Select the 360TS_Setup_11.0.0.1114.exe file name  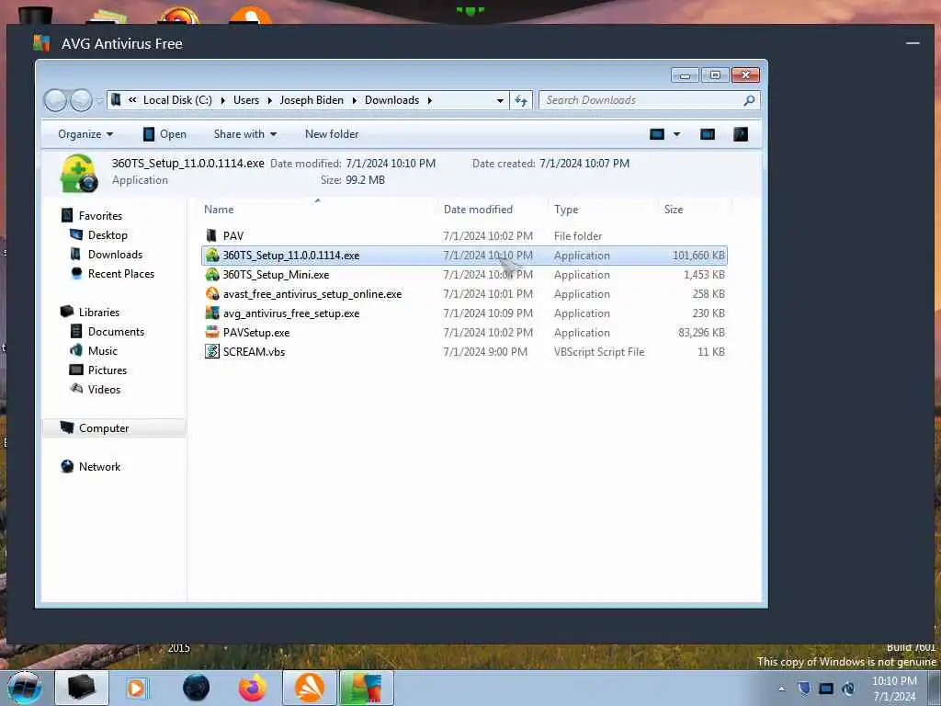[x=291, y=256]
